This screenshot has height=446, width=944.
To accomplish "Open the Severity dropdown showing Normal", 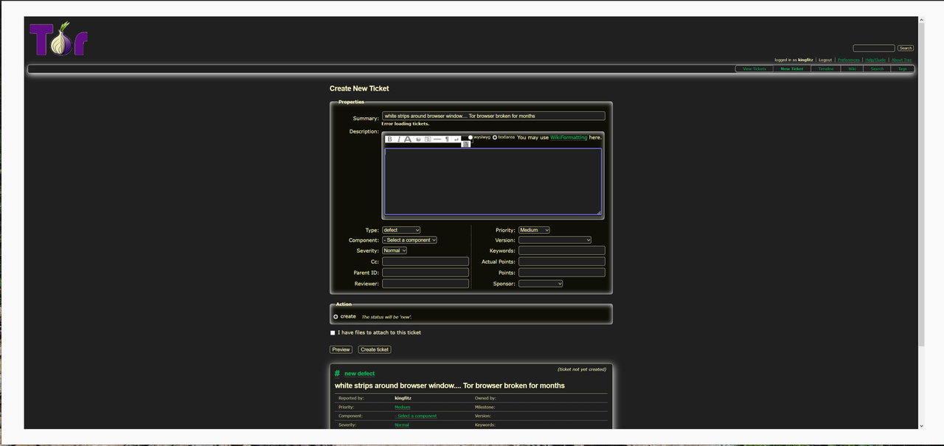I will [395, 251].
